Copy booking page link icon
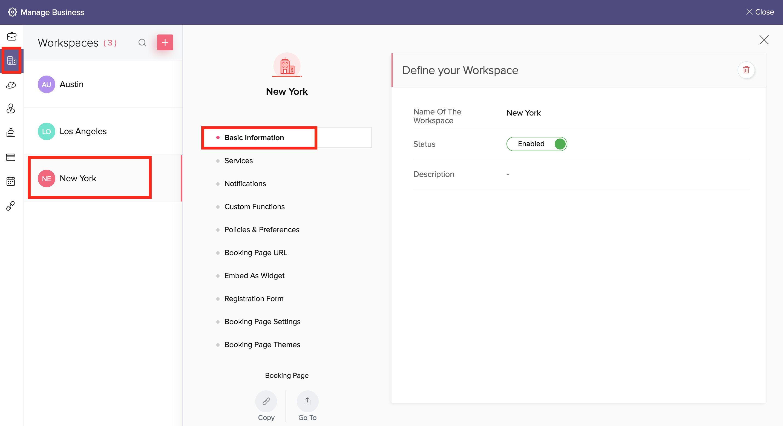Image resolution: width=783 pixels, height=426 pixels. coord(266,401)
